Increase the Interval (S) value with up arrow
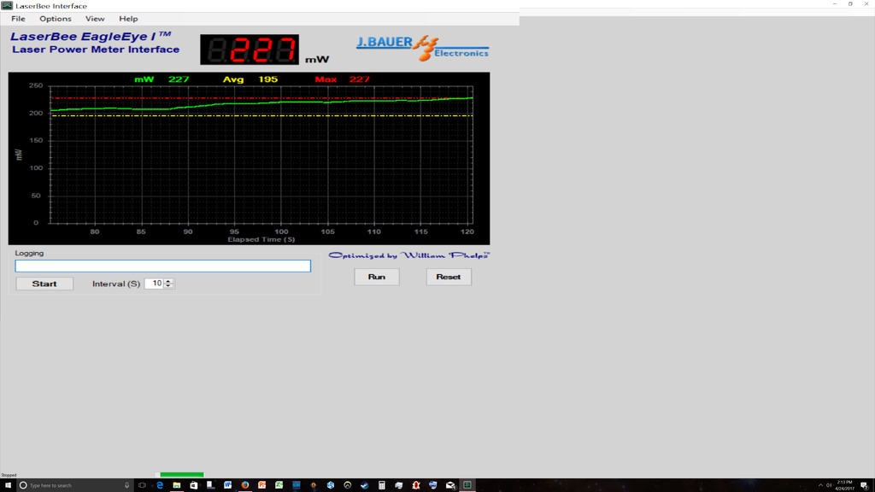Screen dimensions: 875x492 169,281
